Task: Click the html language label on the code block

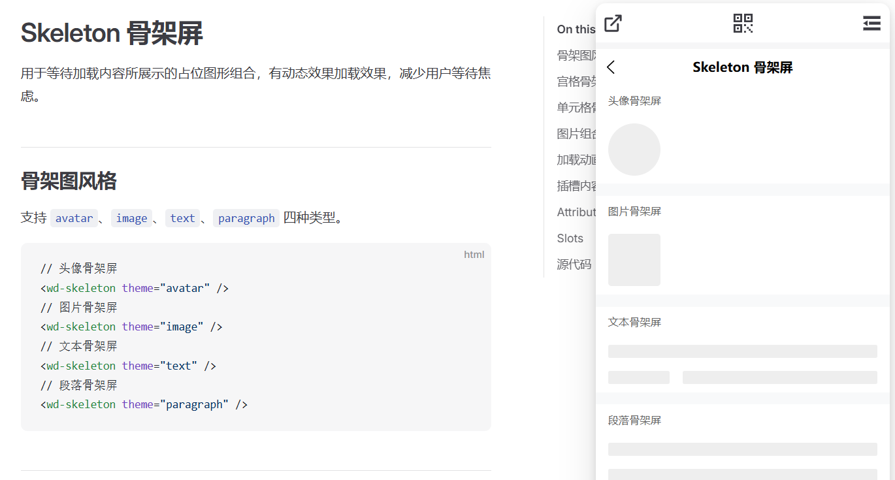Action: 474,254
